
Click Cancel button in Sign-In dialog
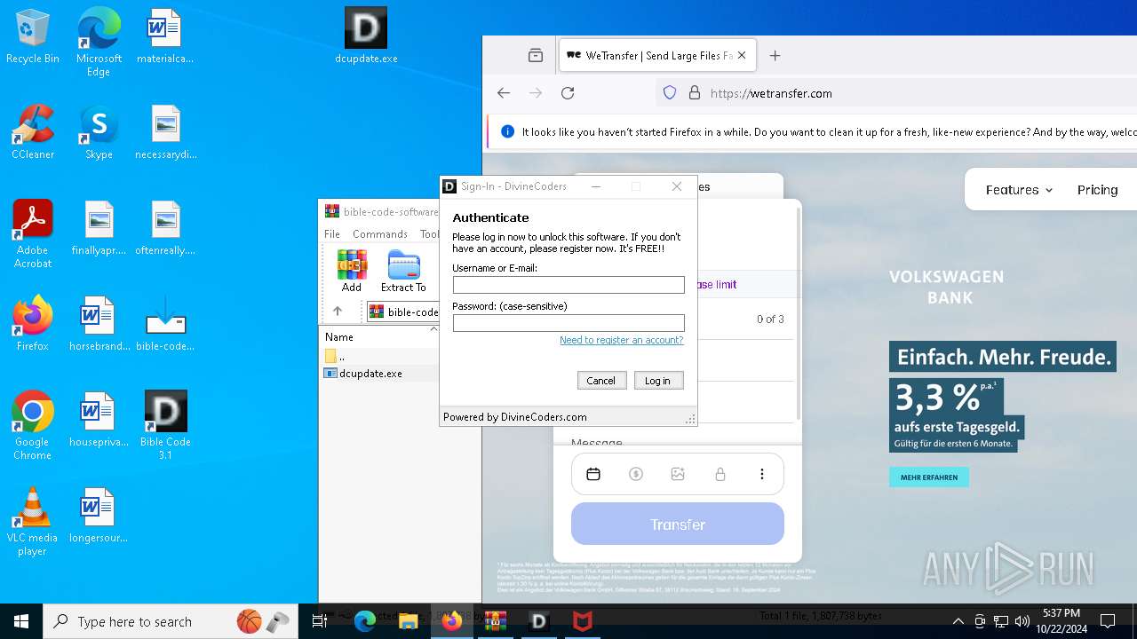(600, 381)
